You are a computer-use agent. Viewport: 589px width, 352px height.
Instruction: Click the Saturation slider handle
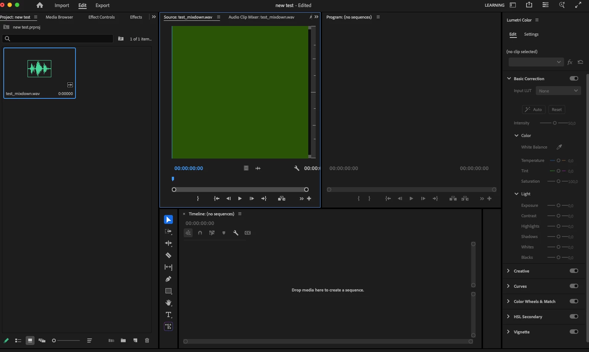pyautogui.click(x=559, y=181)
